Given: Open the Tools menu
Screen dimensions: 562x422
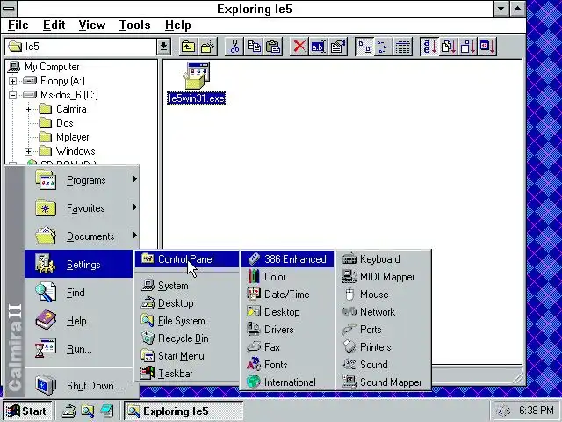Looking at the screenshot, I should pyautogui.click(x=134, y=25).
